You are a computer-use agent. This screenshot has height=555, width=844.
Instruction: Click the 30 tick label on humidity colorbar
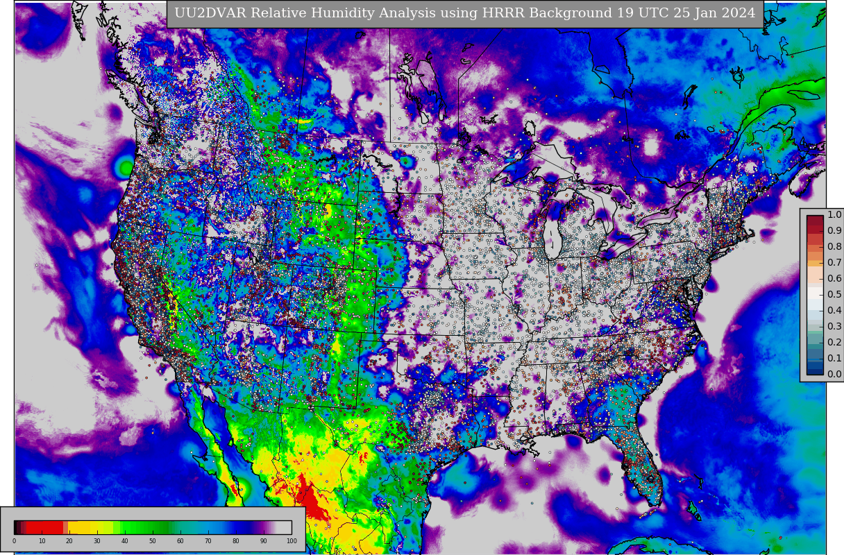click(97, 541)
